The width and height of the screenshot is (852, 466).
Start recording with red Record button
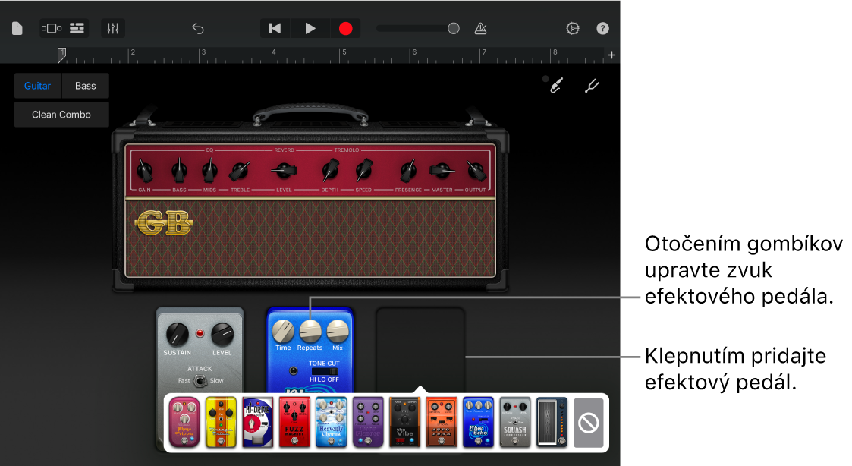tap(346, 28)
